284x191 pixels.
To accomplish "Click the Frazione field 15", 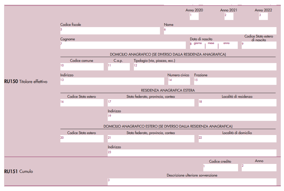I will click(x=235, y=81).
